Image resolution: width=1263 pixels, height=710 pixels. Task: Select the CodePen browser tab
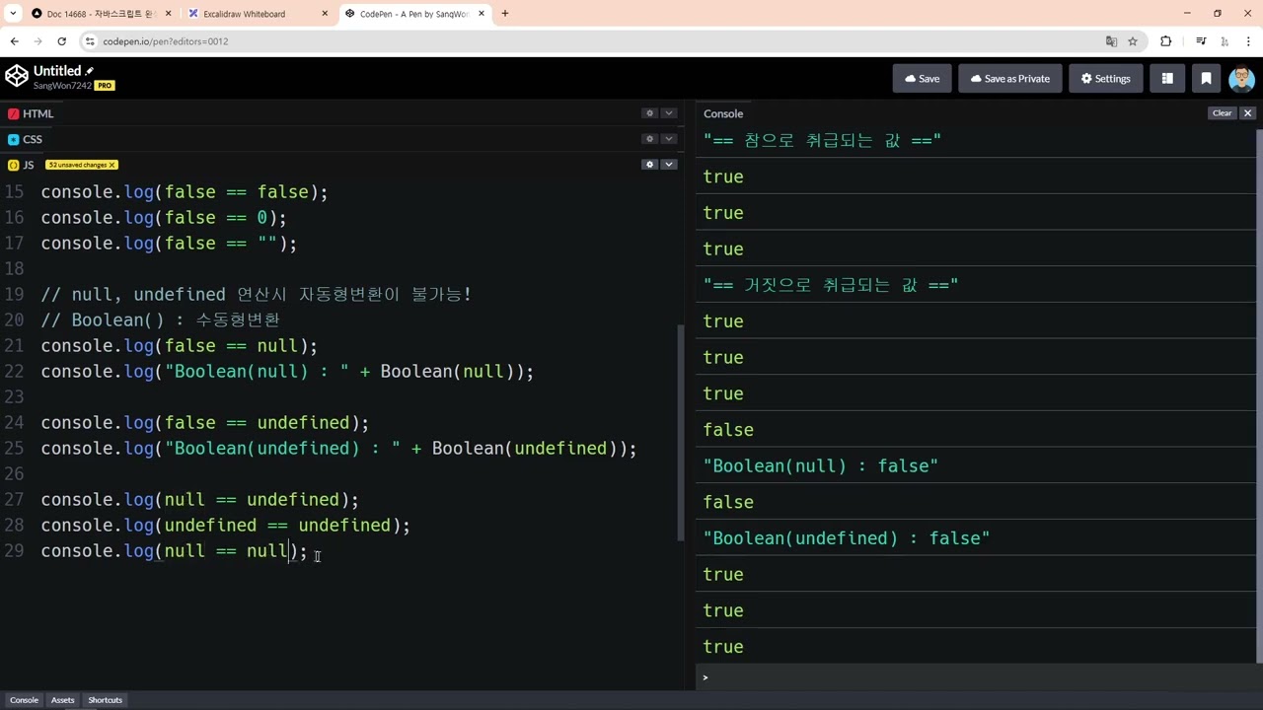point(415,14)
